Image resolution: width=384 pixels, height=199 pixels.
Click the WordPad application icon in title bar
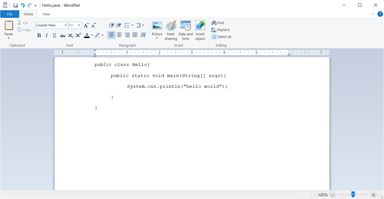click(5, 5)
